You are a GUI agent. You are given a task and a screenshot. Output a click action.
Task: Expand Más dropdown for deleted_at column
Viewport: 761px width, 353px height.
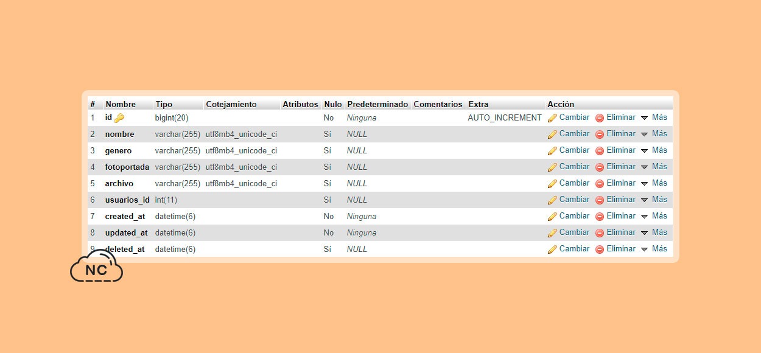(x=654, y=249)
